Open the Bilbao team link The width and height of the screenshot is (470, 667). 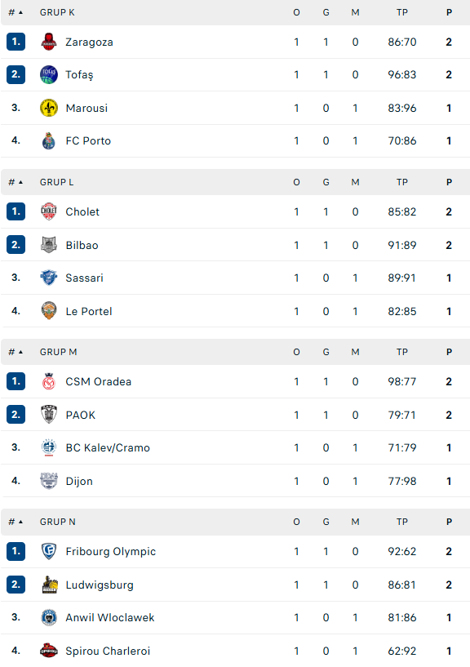[x=82, y=245]
